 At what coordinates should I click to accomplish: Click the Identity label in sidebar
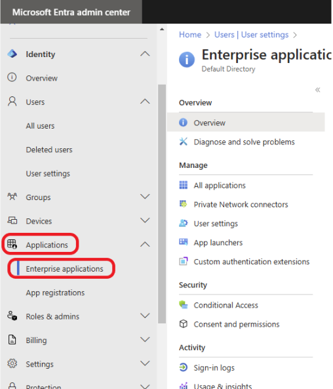click(x=41, y=54)
